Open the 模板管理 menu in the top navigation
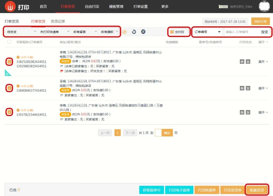Image resolution: width=273 pixels, height=196 pixels. pyautogui.click(x=116, y=7)
